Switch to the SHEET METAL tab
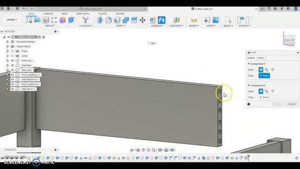The image size is (300, 169). point(83,14)
